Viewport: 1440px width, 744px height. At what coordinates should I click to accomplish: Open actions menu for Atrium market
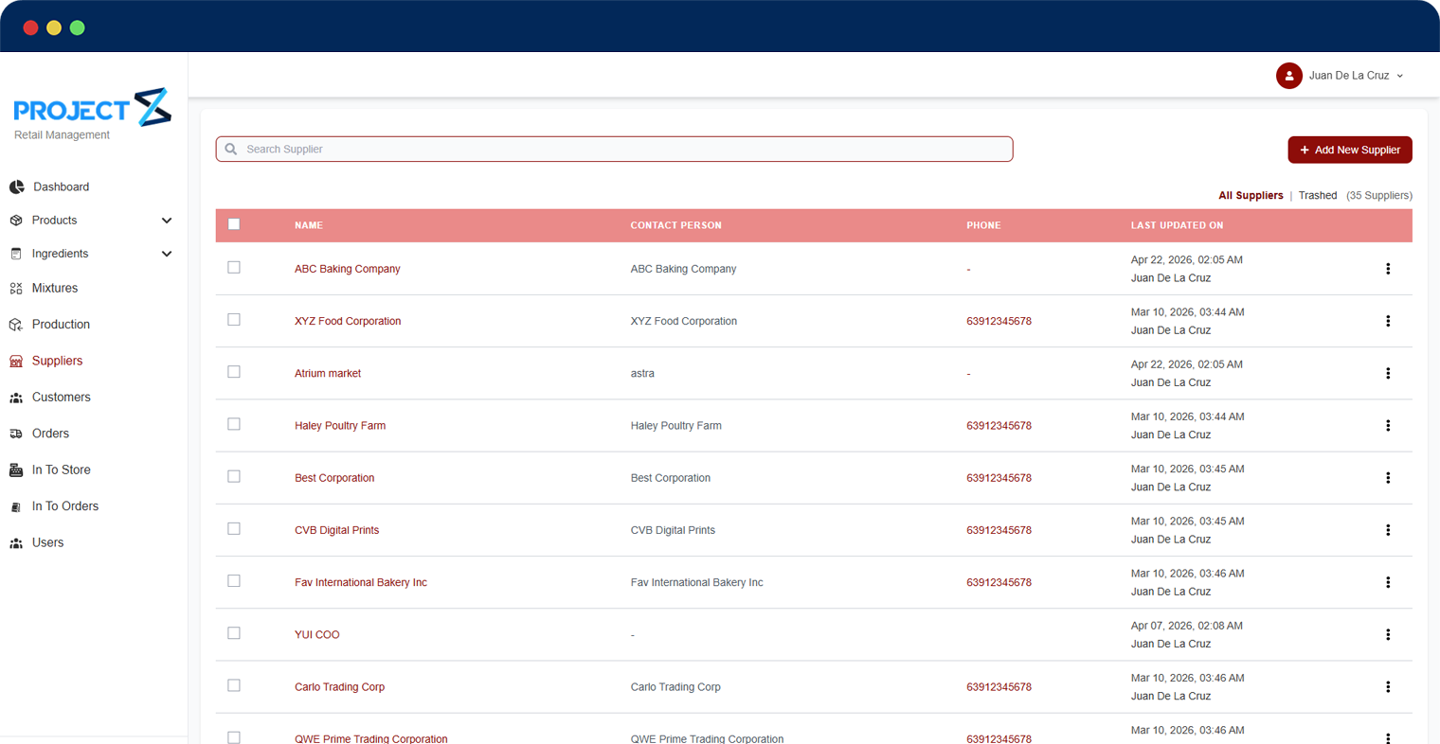pyautogui.click(x=1388, y=373)
